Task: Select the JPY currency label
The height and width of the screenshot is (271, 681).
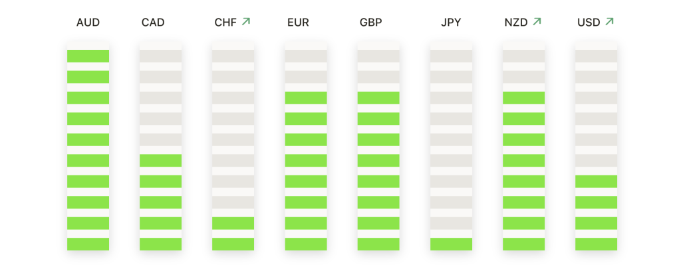Action: pyautogui.click(x=451, y=23)
